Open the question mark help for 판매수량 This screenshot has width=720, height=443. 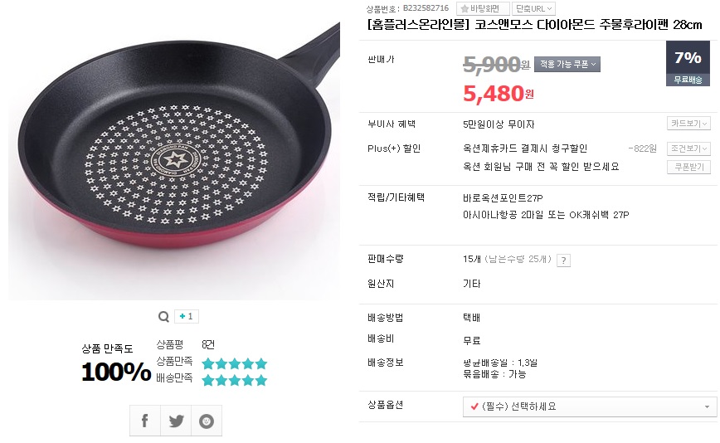(564, 260)
